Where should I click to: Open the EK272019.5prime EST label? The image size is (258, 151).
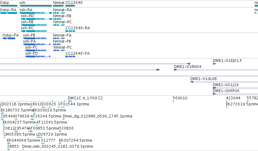pyautogui.click(x=242, y=104)
